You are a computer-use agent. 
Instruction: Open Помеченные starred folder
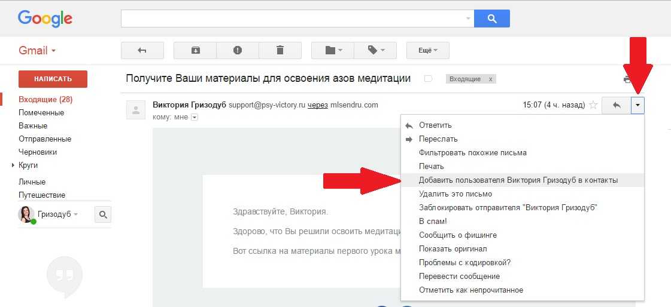(41, 113)
